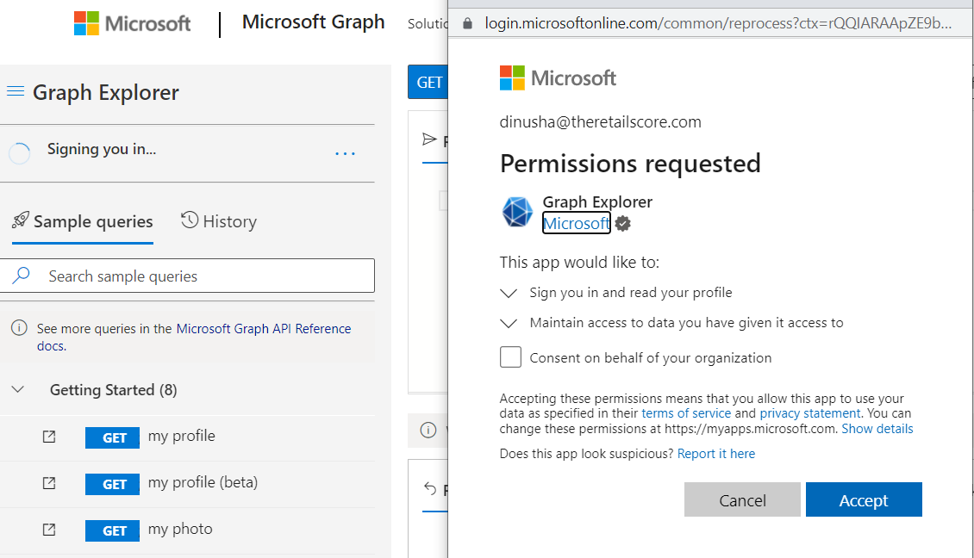Click the Microsoft logo in page header
974x558 pixels.
pyautogui.click(x=133, y=23)
